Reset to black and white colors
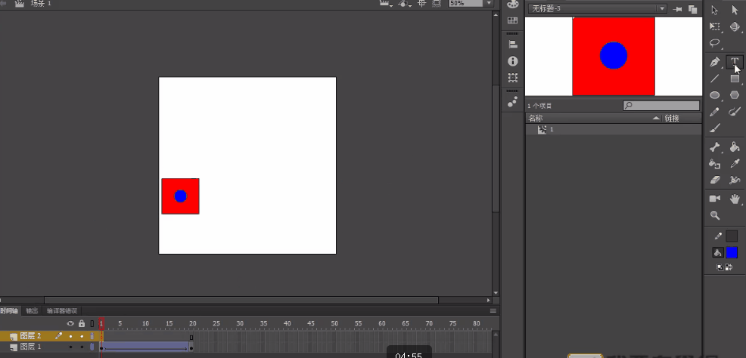Viewport: 746px width, 358px height. 720,267
